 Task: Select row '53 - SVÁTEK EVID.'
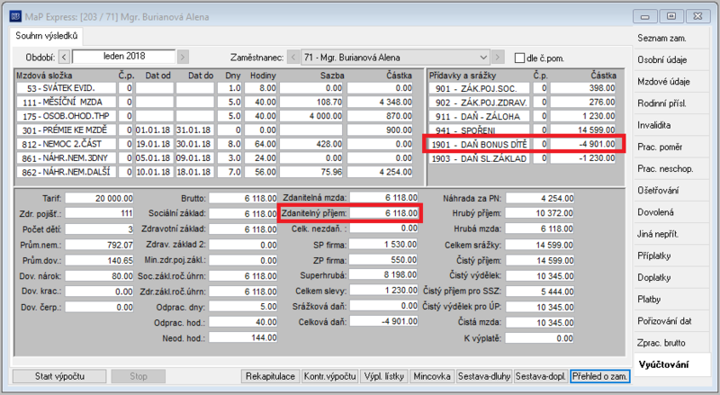[x=214, y=87]
